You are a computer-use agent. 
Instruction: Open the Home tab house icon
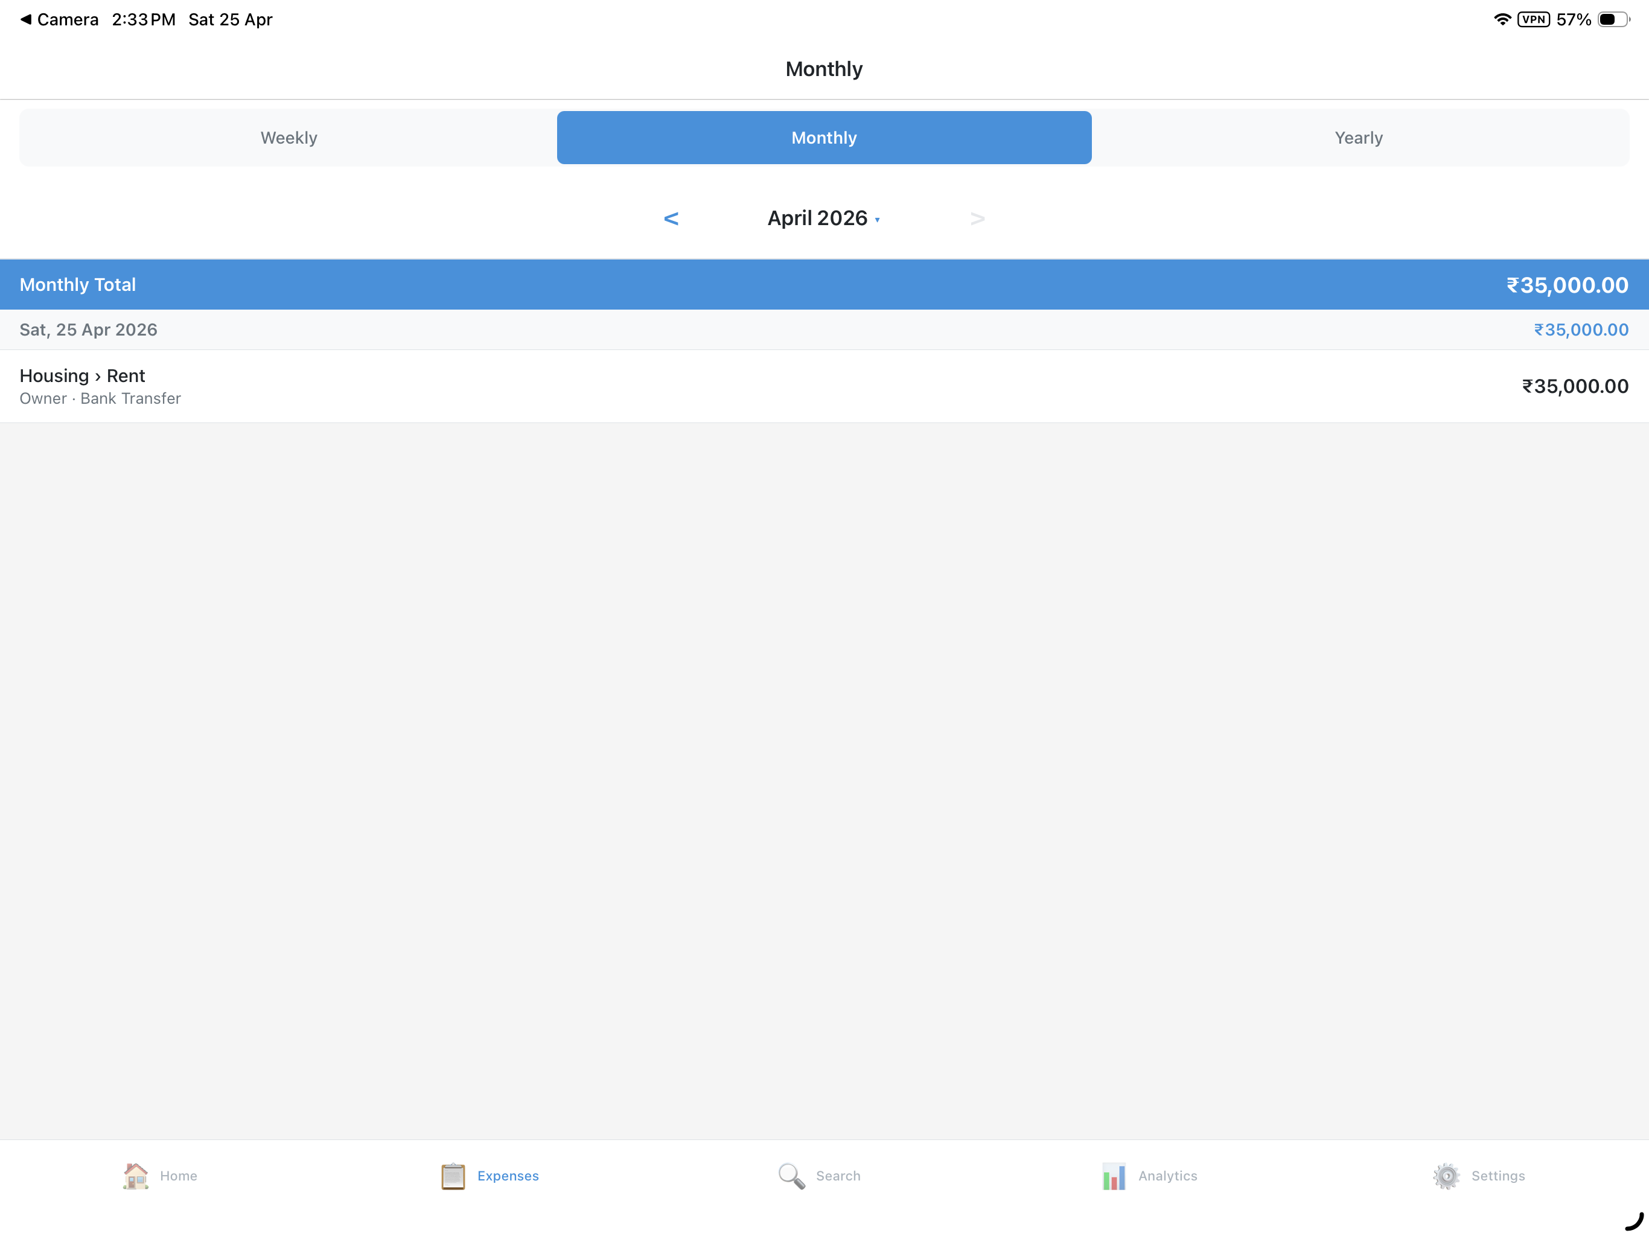(x=136, y=1176)
